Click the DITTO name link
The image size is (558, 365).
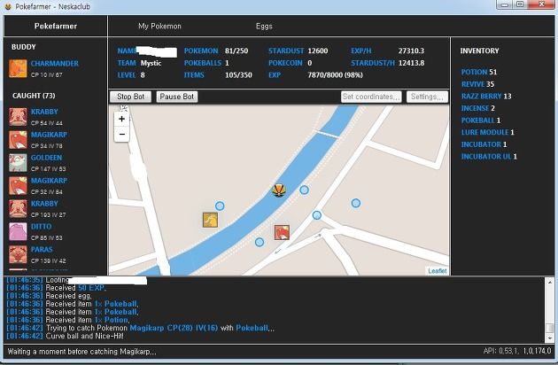[x=42, y=227]
